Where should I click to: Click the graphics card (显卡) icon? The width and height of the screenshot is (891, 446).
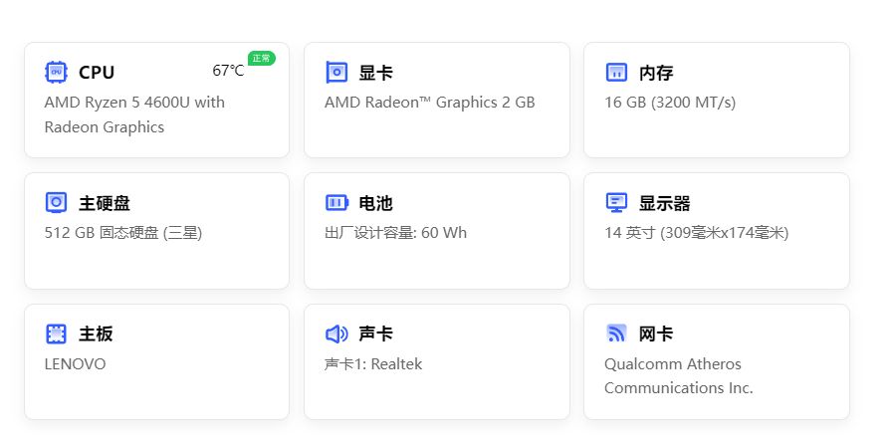click(336, 72)
